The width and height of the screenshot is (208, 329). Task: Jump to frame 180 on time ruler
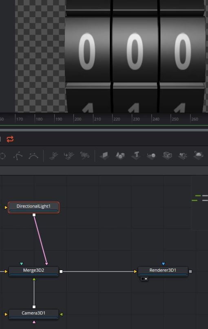tap(39, 119)
